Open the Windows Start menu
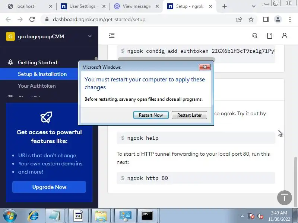 [10, 216]
